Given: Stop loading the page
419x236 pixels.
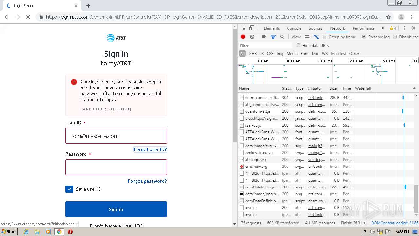Looking at the screenshot, I should 28,17.
